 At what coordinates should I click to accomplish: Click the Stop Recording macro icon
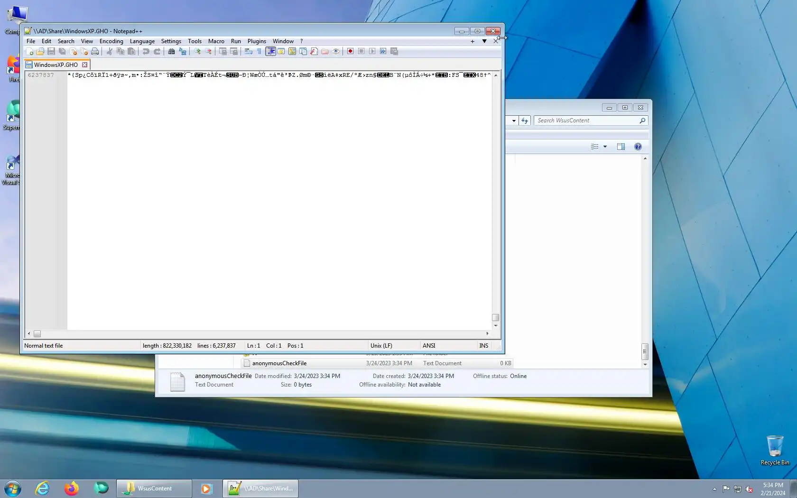(x=361, y=51)
